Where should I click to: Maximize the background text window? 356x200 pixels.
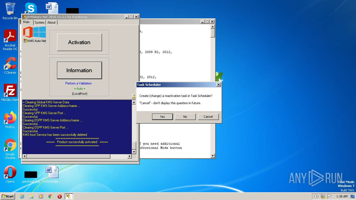click(207, 21)
